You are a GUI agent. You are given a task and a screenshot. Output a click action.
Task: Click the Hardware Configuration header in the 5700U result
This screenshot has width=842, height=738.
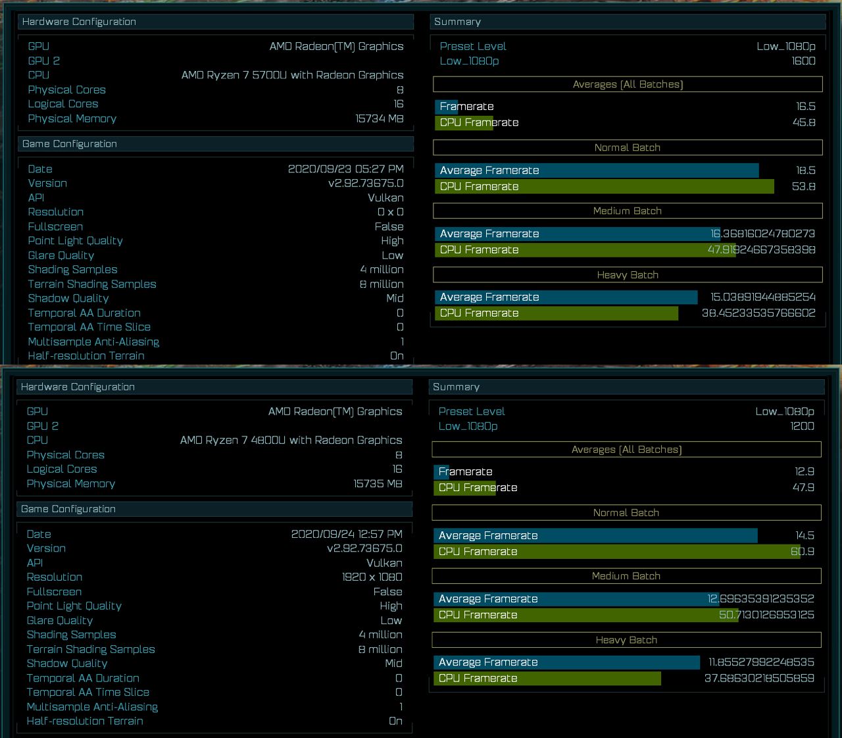[216, 22]
